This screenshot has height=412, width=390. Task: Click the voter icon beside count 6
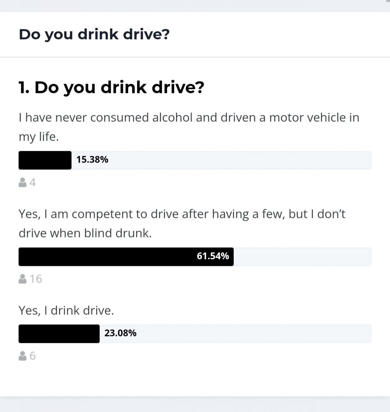(x=23, y=356)
